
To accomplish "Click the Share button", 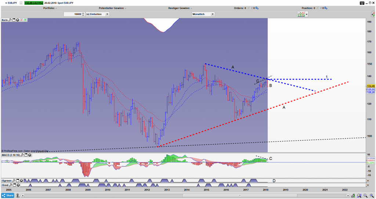I will [x=8, y=195].
